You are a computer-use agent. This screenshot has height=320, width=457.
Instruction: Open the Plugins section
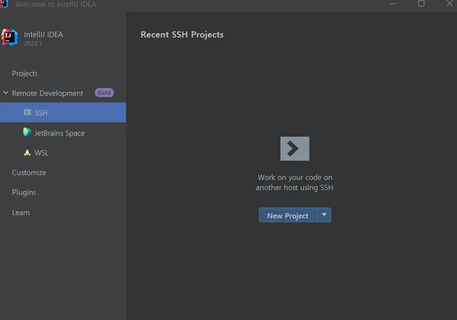coord(24,192)
